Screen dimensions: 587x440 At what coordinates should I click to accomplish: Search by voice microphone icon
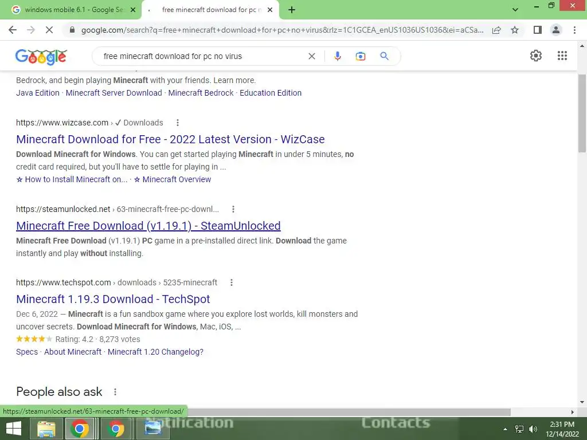(x=337, y=56)
